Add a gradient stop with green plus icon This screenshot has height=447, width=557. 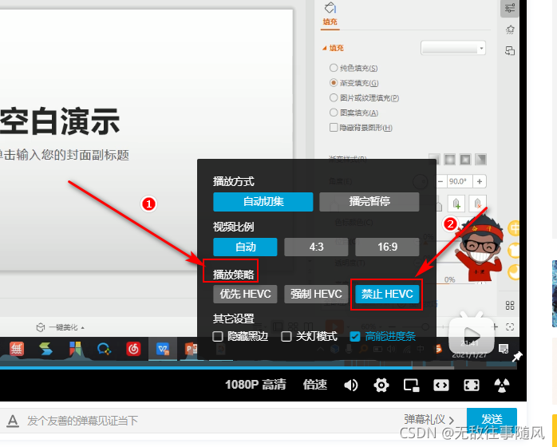pyautogui.click(x=456, y=204)
